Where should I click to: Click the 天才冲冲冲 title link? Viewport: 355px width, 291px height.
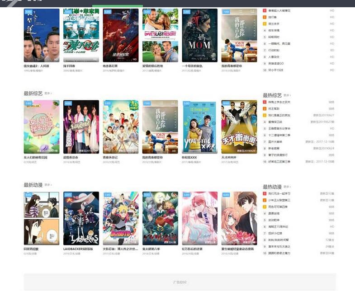point(229,158)
